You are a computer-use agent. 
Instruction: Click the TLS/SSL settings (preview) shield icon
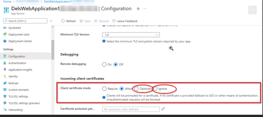tap(5, 103)
